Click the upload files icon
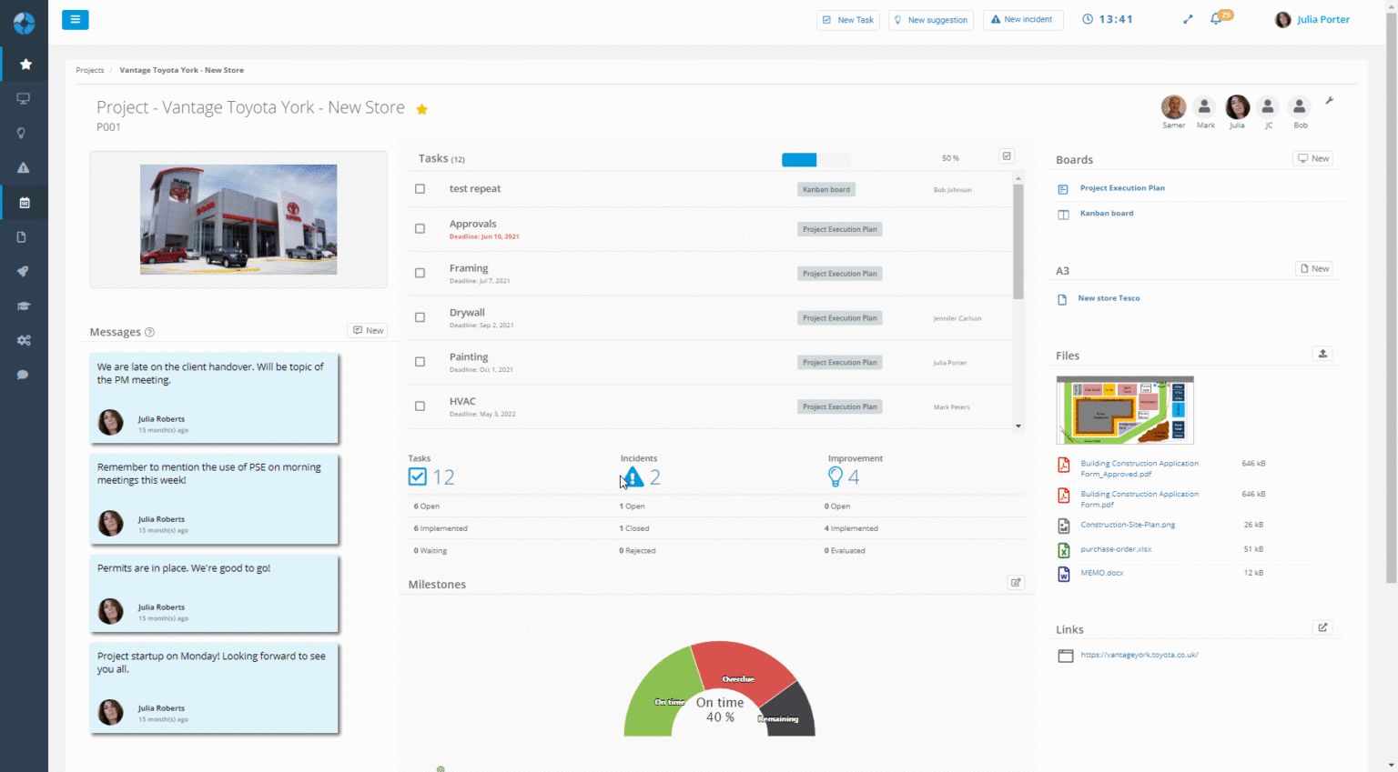 [x=1322, y=354]
